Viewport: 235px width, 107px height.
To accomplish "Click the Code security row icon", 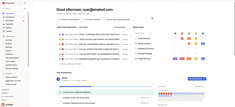I will tap(136, 39).
